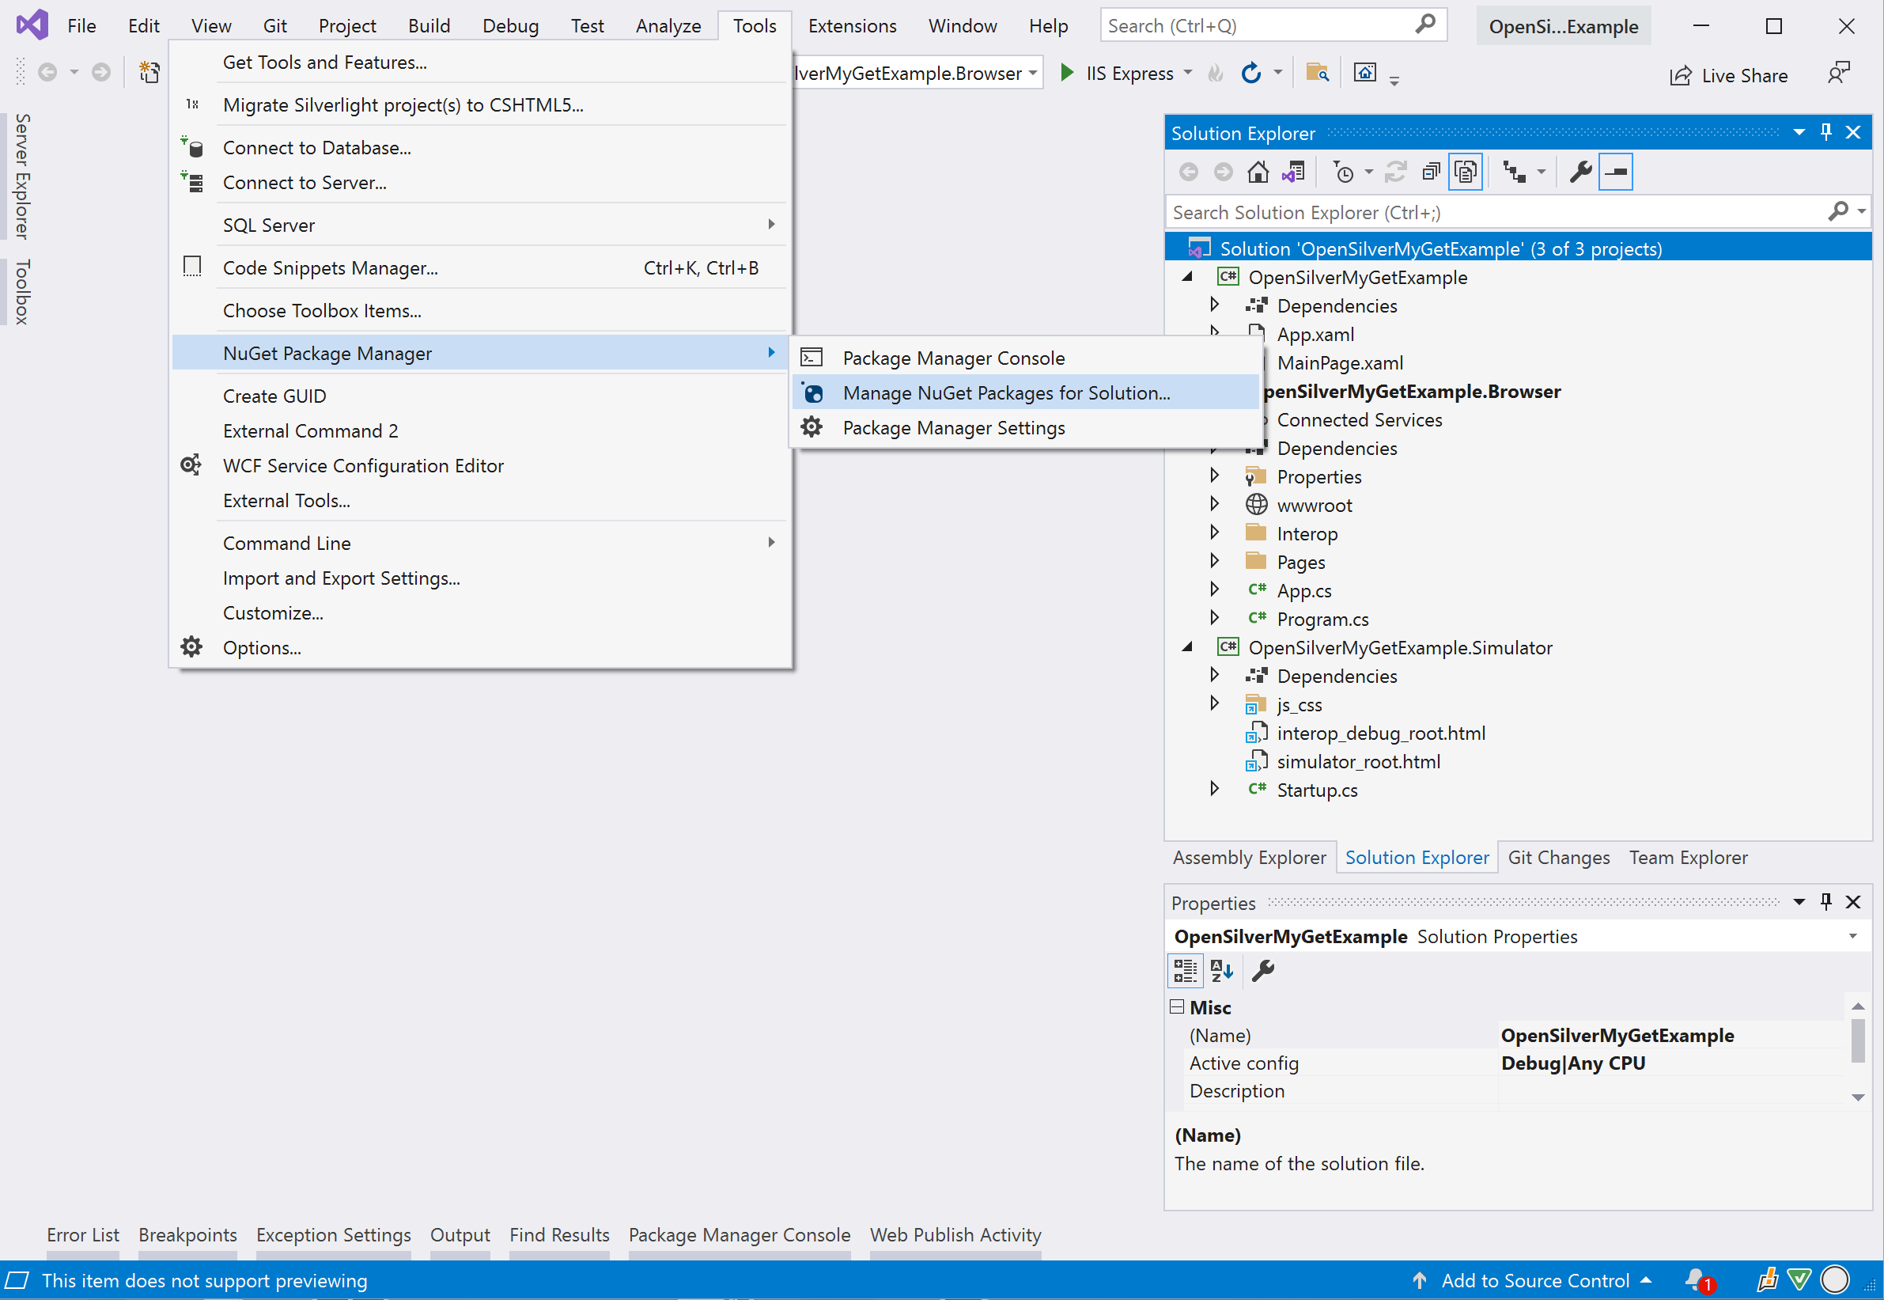This screenshot has width=1884, height=1300.
Task: Click the window-with-house toolbar icon
Action: [1364, 73]
